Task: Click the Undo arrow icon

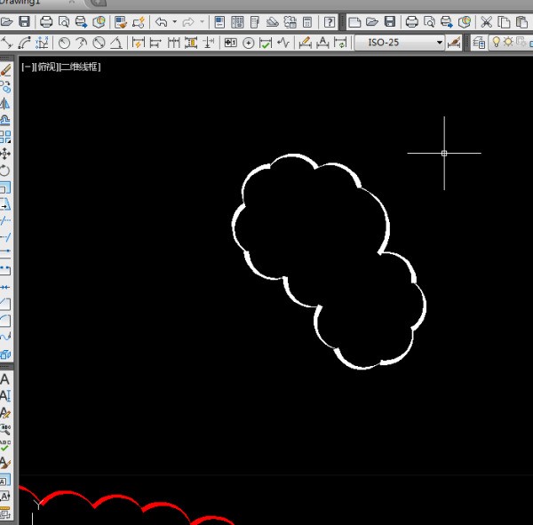Action: pos(162,21)
